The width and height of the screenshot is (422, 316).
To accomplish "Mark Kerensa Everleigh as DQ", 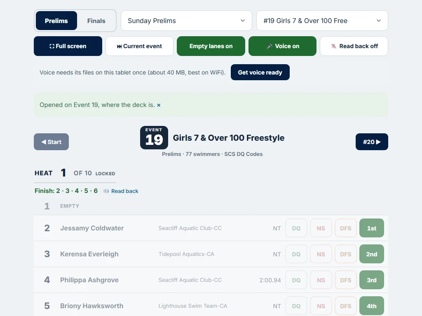I will (x=296, y=254).
